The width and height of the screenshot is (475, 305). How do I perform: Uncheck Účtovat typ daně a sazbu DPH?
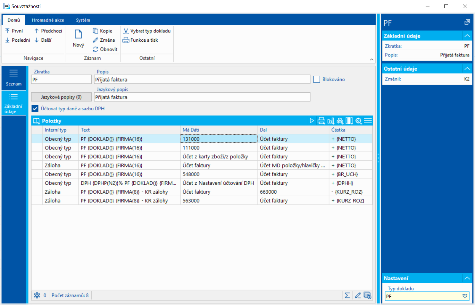click(35, 109)
